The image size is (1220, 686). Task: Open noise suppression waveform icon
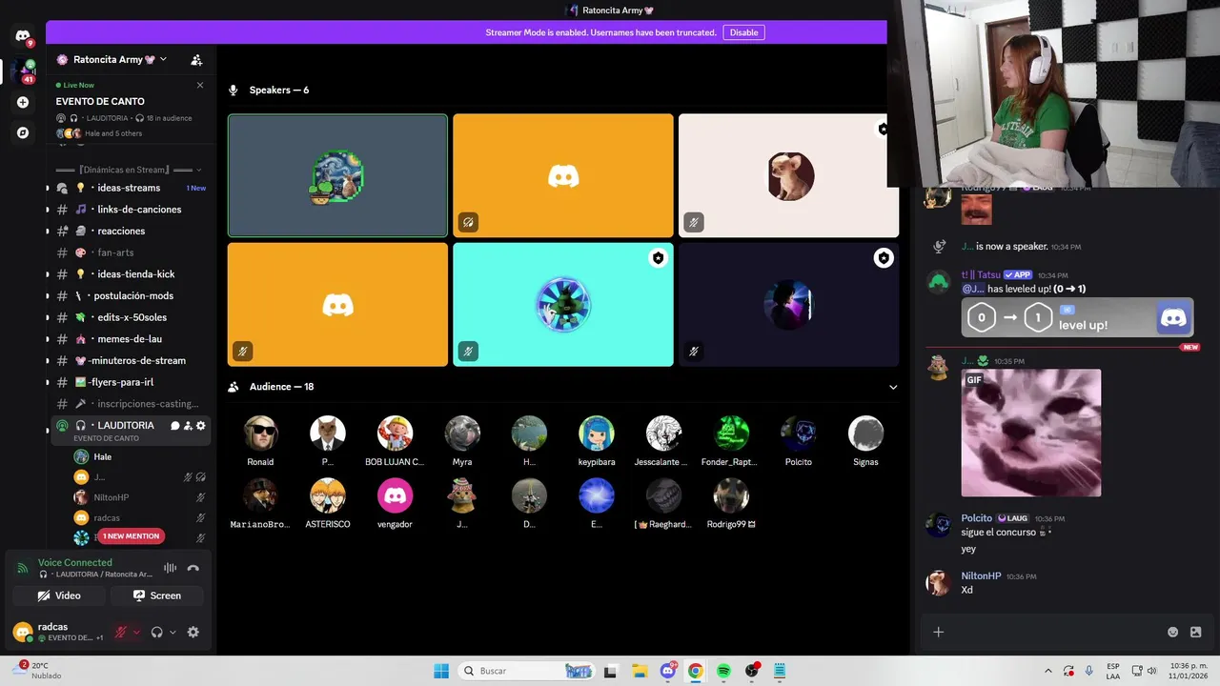170,568
